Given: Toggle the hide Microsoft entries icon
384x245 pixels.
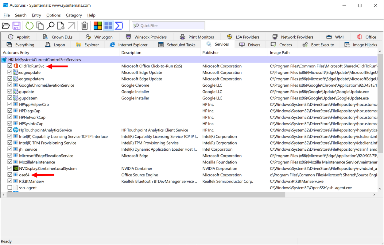Looking at the screenshot, I should 98,26.
